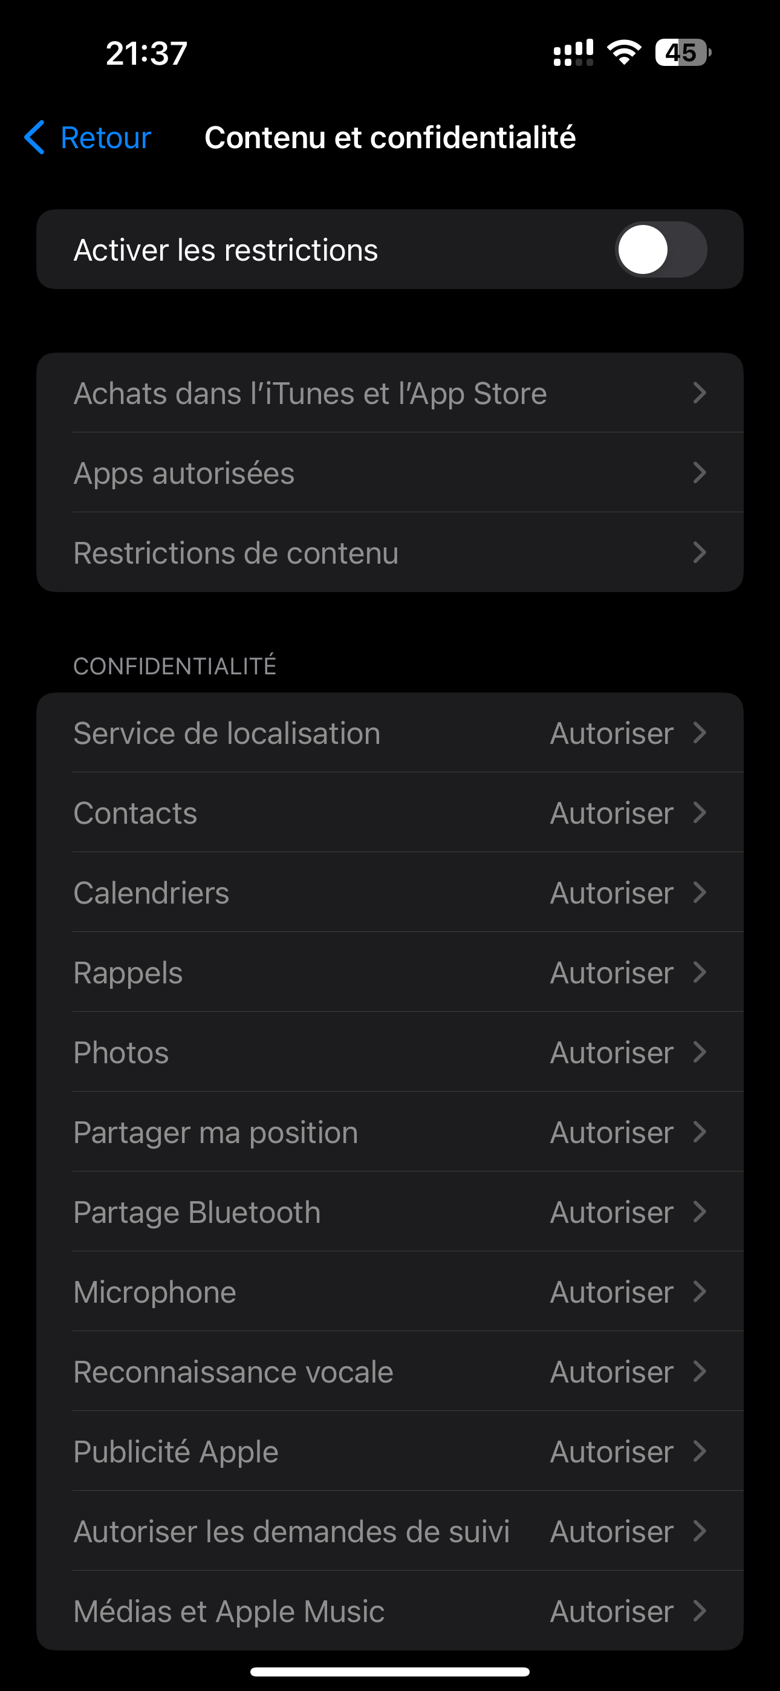
Task: Tap the chevron beside Partage Bluetooth
Action: pos(699,1212)
